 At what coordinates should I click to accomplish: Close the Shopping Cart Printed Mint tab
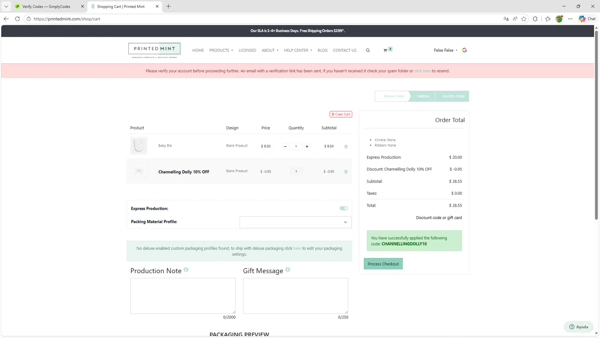157,6
